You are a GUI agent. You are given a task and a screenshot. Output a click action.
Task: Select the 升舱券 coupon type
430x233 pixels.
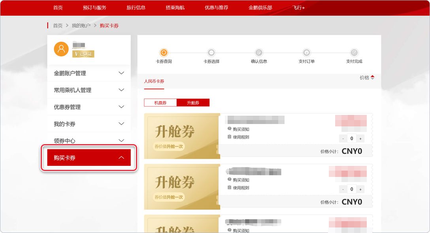193,103
